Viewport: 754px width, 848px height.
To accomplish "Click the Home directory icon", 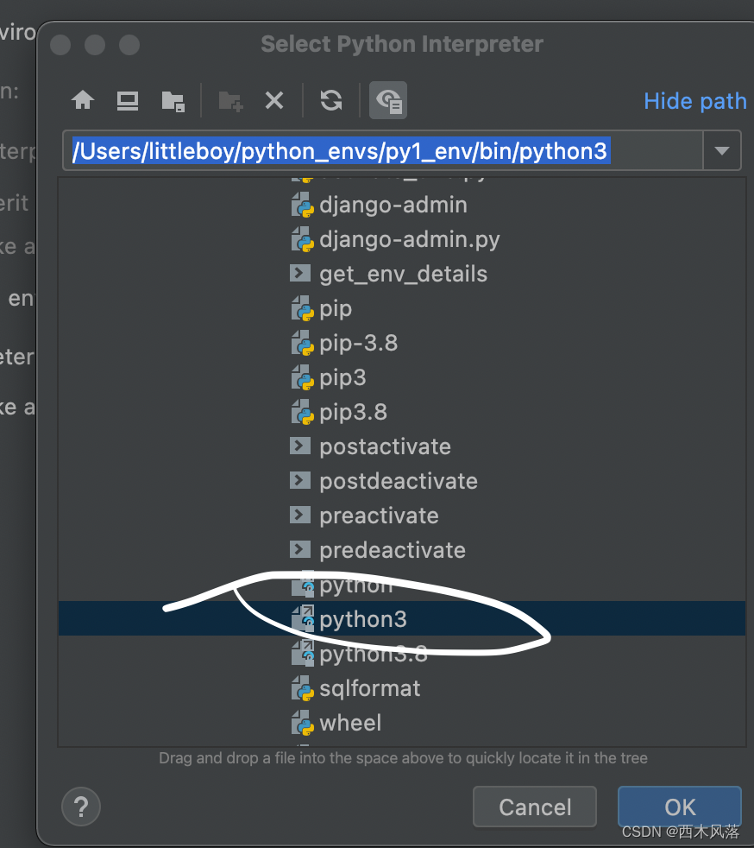I will pos(82,100).
